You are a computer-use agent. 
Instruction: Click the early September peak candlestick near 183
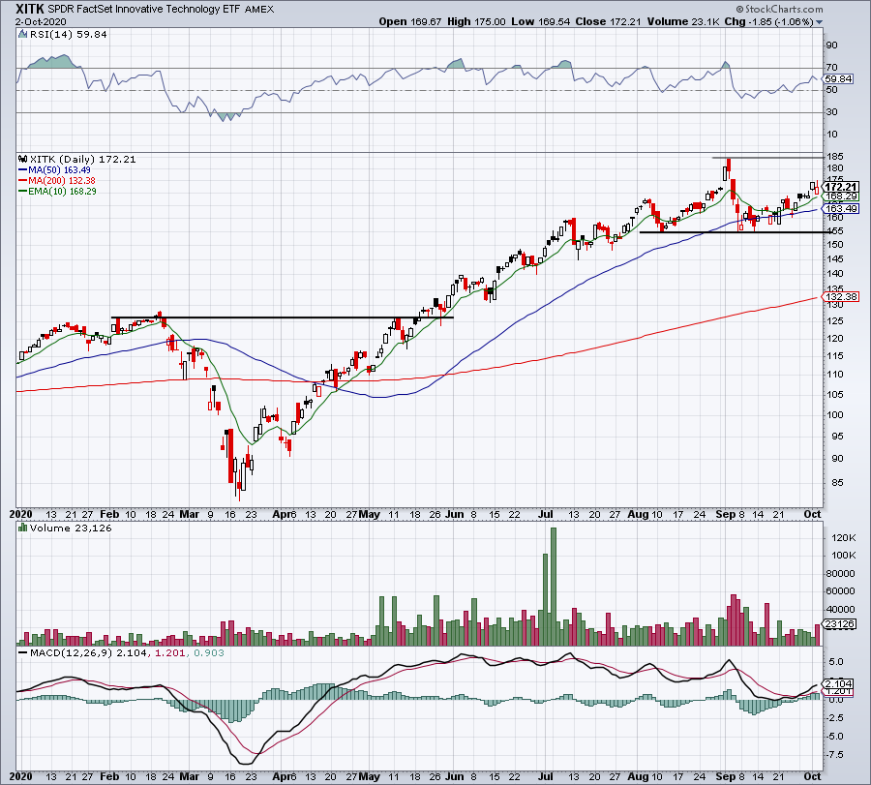[729, 168]
